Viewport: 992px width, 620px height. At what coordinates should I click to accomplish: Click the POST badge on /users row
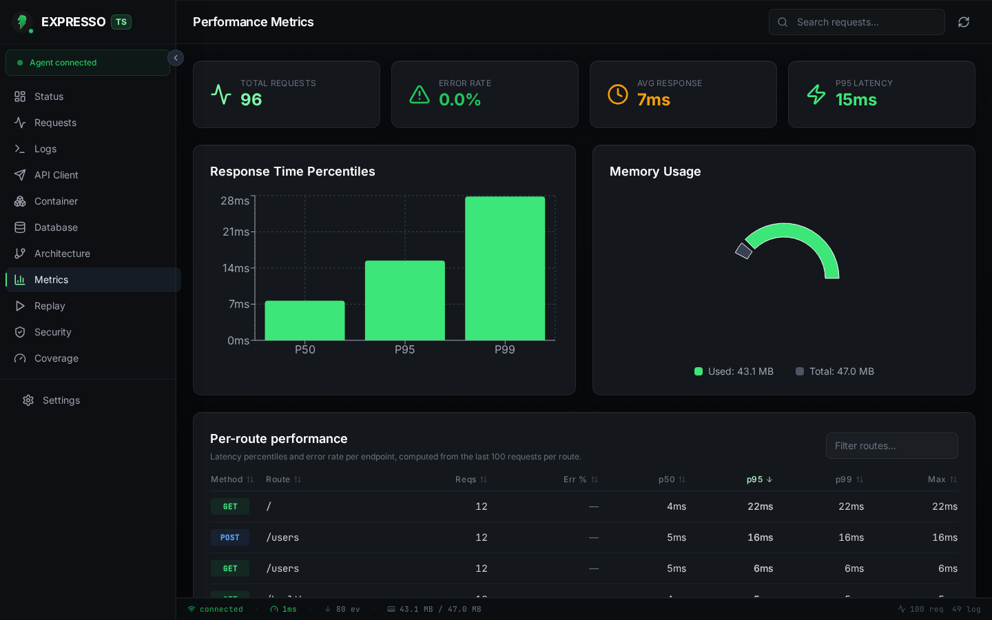pyautogui.click(x=230, y=537)
